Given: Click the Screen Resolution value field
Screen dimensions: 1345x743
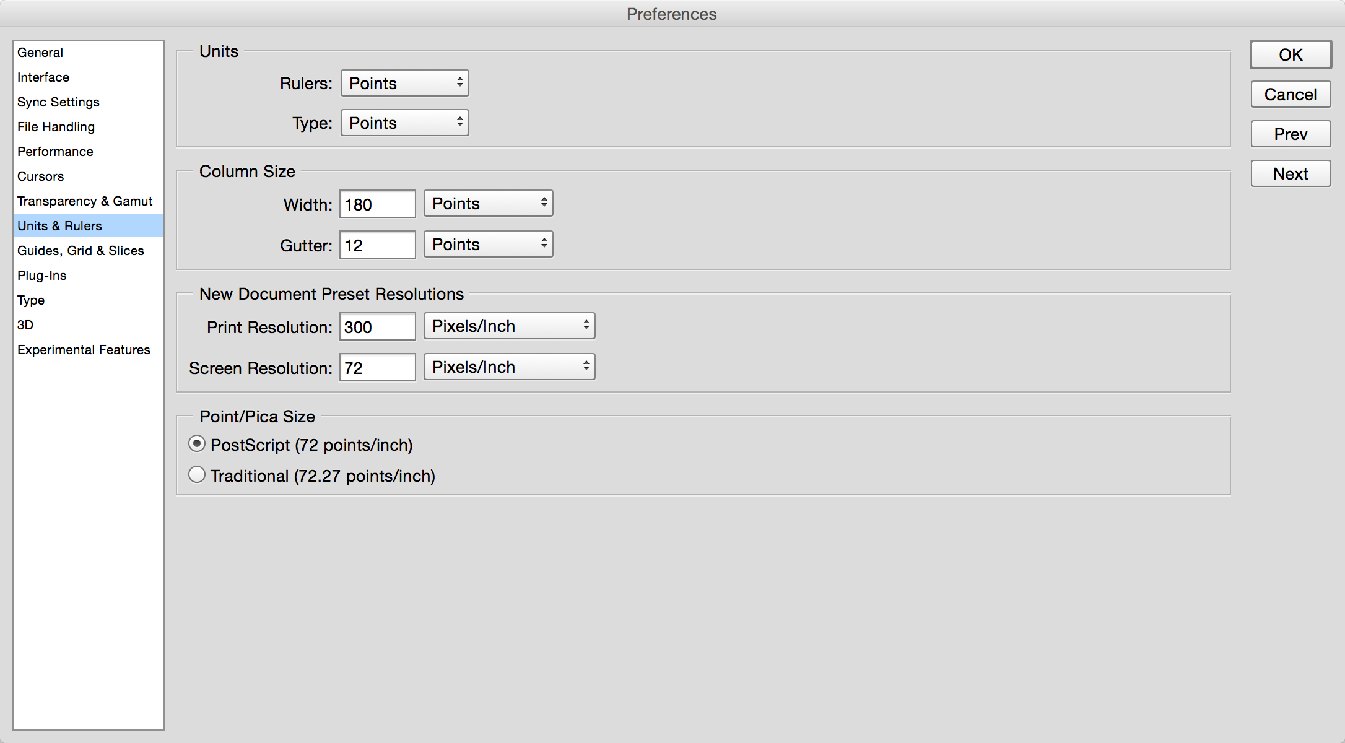Looking at the screenshot, I should tap(378, 367).
